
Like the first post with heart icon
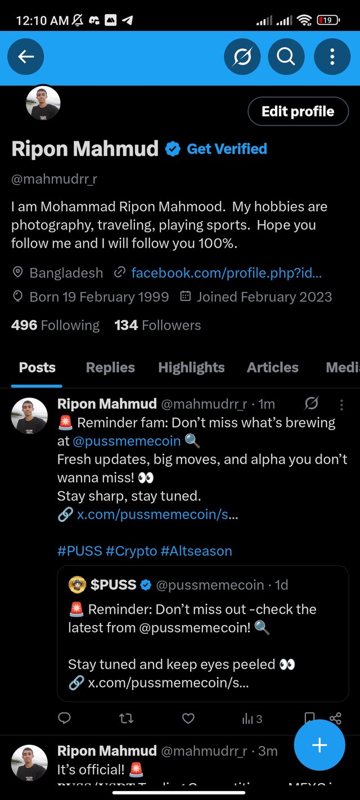click(x=188, y=718)
